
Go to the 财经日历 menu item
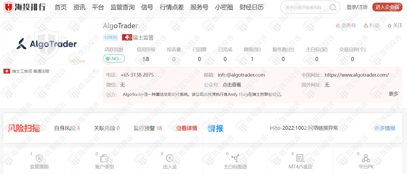251,7
